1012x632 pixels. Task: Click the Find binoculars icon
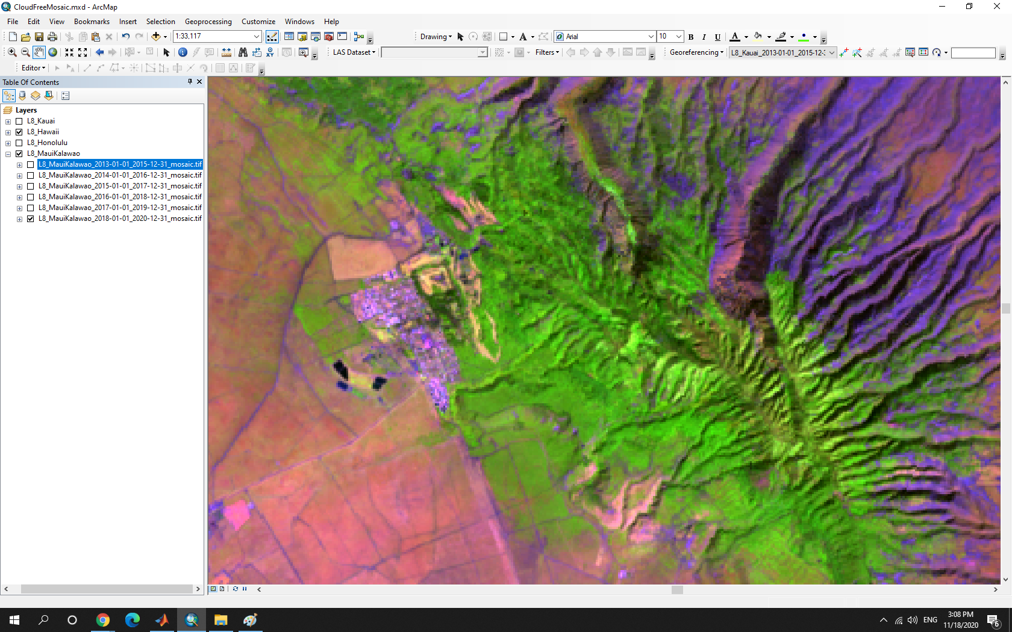pyautogui.click(x=243, y=52)
